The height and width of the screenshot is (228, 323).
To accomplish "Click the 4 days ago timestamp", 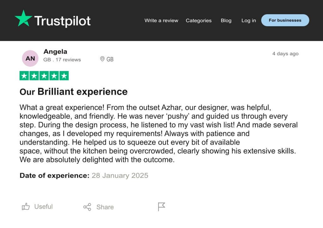I will tap(285, 53).
